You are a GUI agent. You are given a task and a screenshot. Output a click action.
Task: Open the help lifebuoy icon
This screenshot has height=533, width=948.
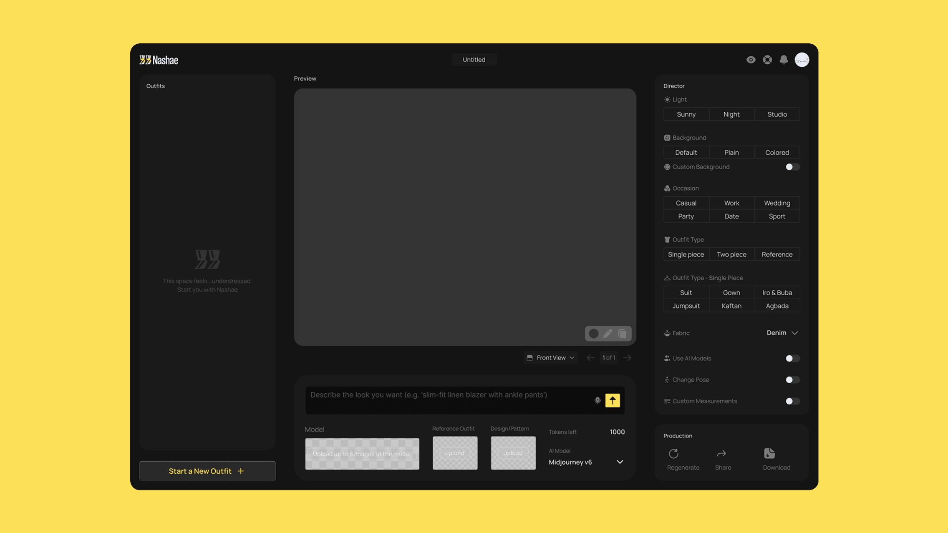coord(767,60)
